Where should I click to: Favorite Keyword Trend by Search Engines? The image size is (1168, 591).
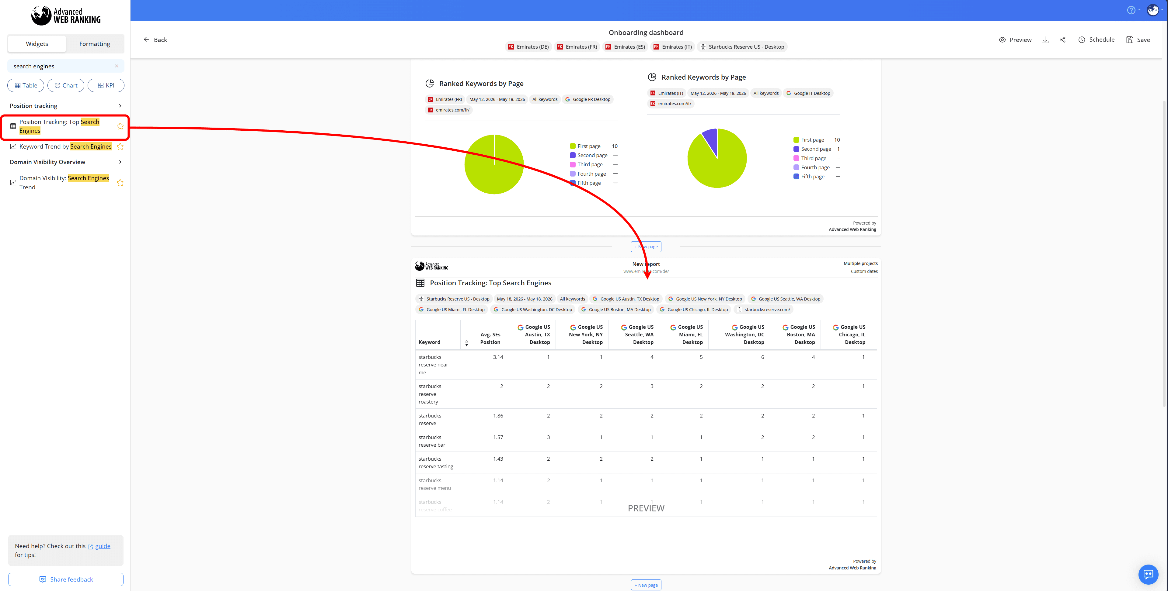(120, 147)
